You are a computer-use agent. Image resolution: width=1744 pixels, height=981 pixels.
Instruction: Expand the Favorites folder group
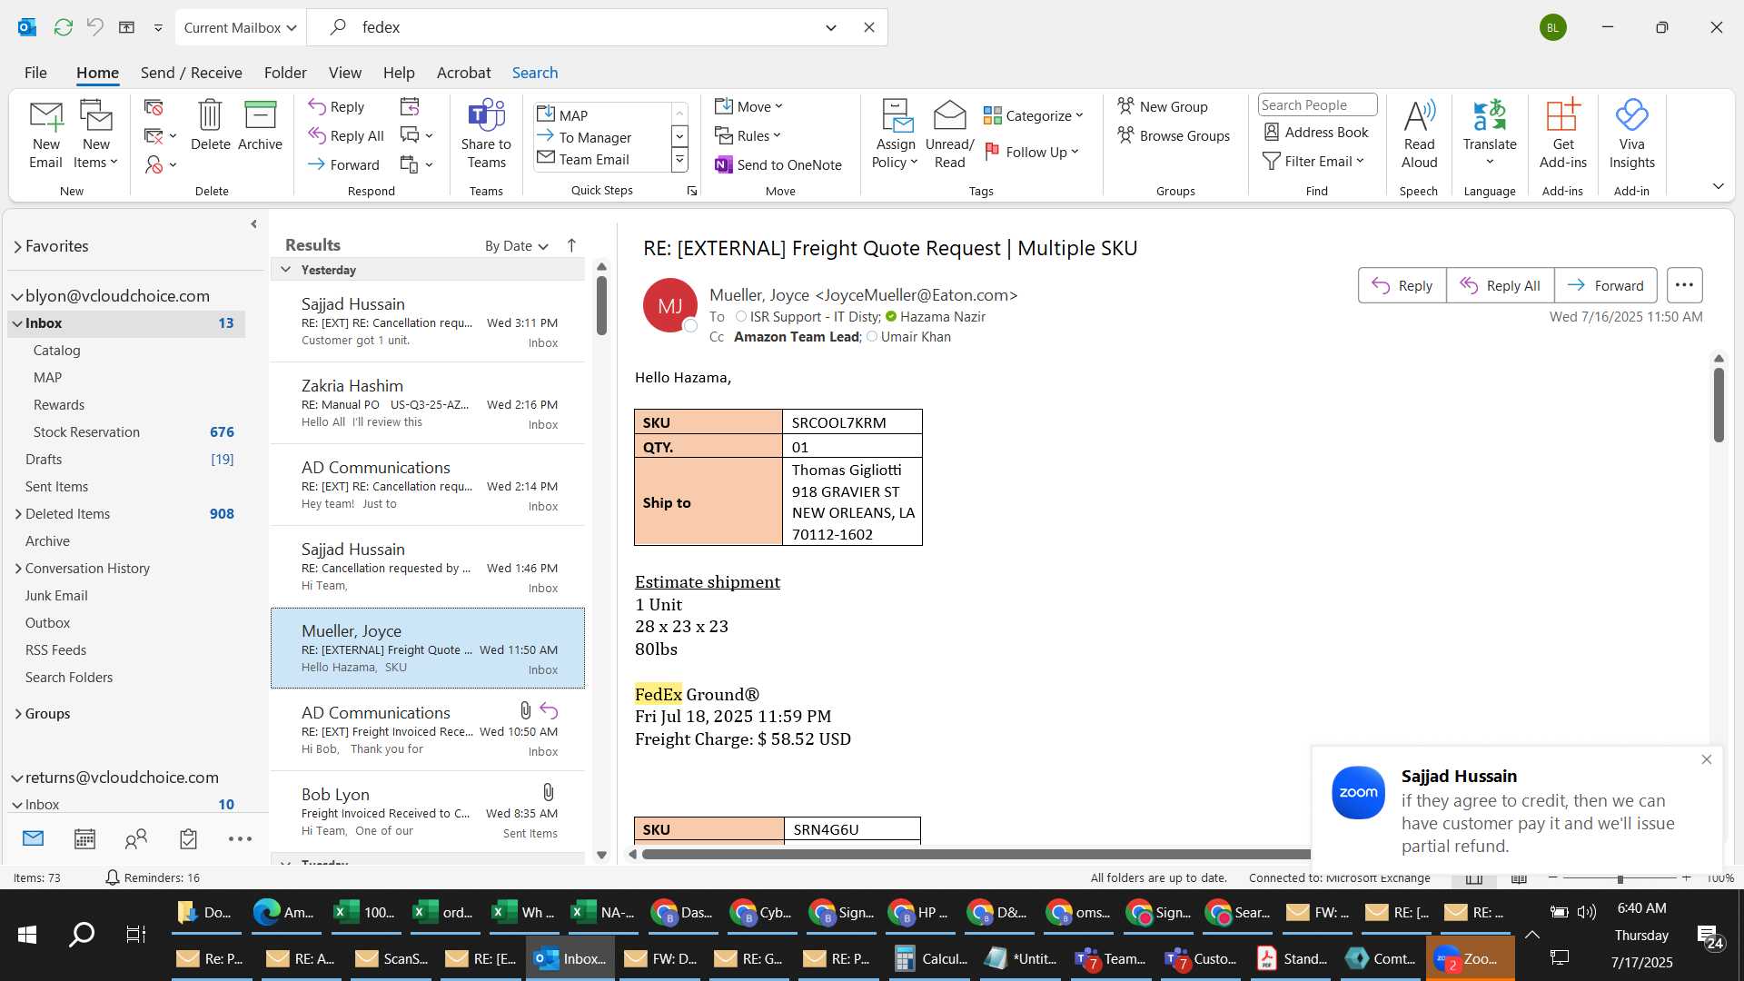(x=17, y=246)
